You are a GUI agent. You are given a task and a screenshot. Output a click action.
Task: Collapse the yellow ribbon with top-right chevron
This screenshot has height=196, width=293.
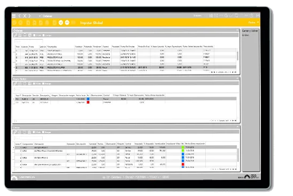pyautogui.click(x=258, y=22)
